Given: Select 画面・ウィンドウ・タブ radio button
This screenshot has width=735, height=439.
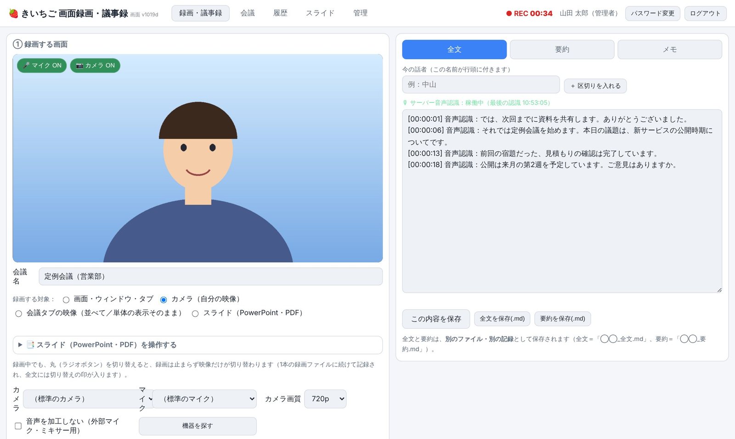Looking at the screenshot, I should pyautogui.click(x=66, y=300).
